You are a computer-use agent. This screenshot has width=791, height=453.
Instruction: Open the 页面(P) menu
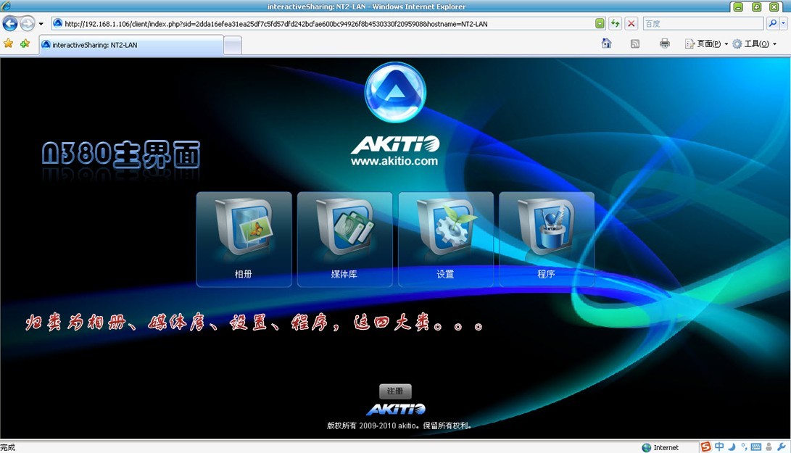706,44
